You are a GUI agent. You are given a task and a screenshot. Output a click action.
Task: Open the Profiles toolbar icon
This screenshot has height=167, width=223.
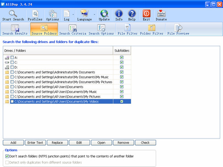pos(35,14)
